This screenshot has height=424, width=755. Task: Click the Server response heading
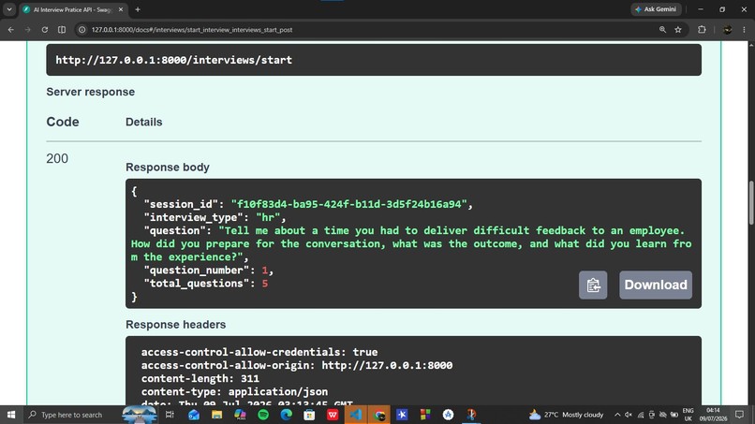(91, 92)
